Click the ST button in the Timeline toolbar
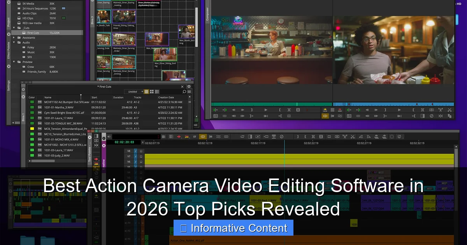Viewport: 467px width, 245px height. click(195, 137)
